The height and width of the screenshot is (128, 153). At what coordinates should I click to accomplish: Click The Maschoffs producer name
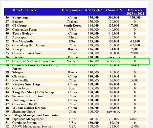point(23,41)
